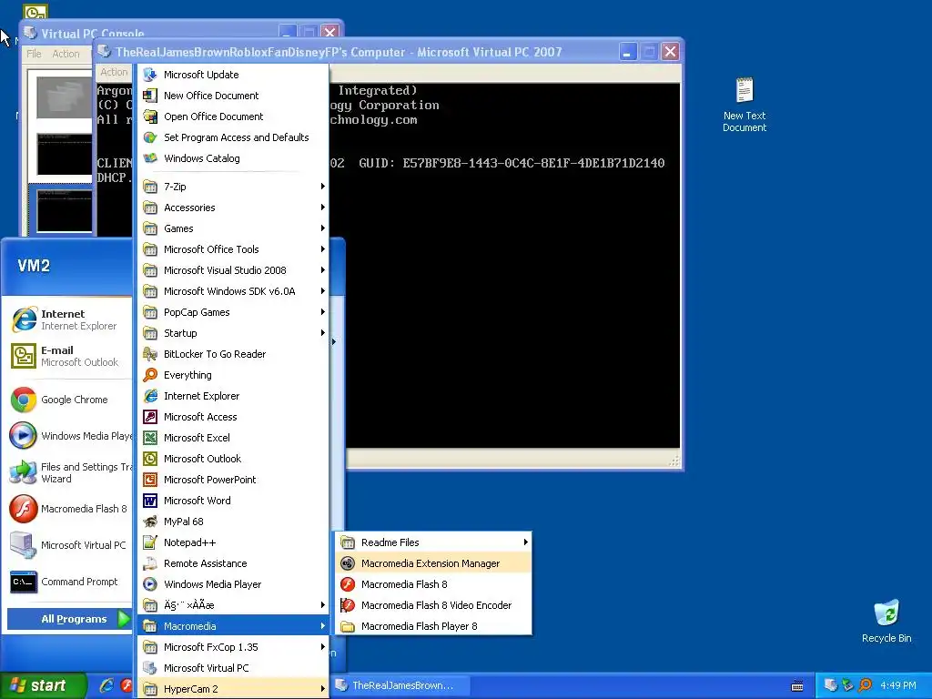Expand the Accessories folder

point(233,207)
